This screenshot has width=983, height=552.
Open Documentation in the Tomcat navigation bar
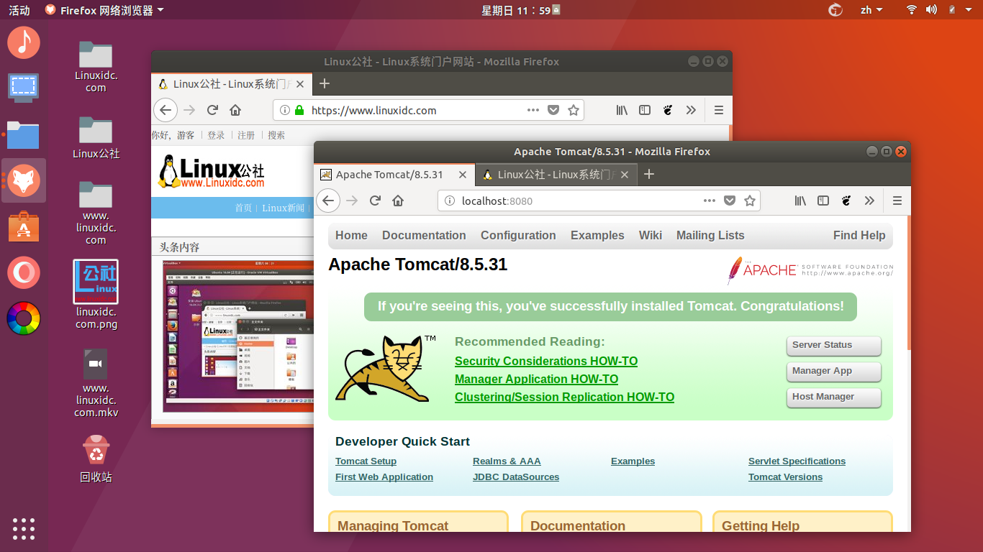coord(424,235)
